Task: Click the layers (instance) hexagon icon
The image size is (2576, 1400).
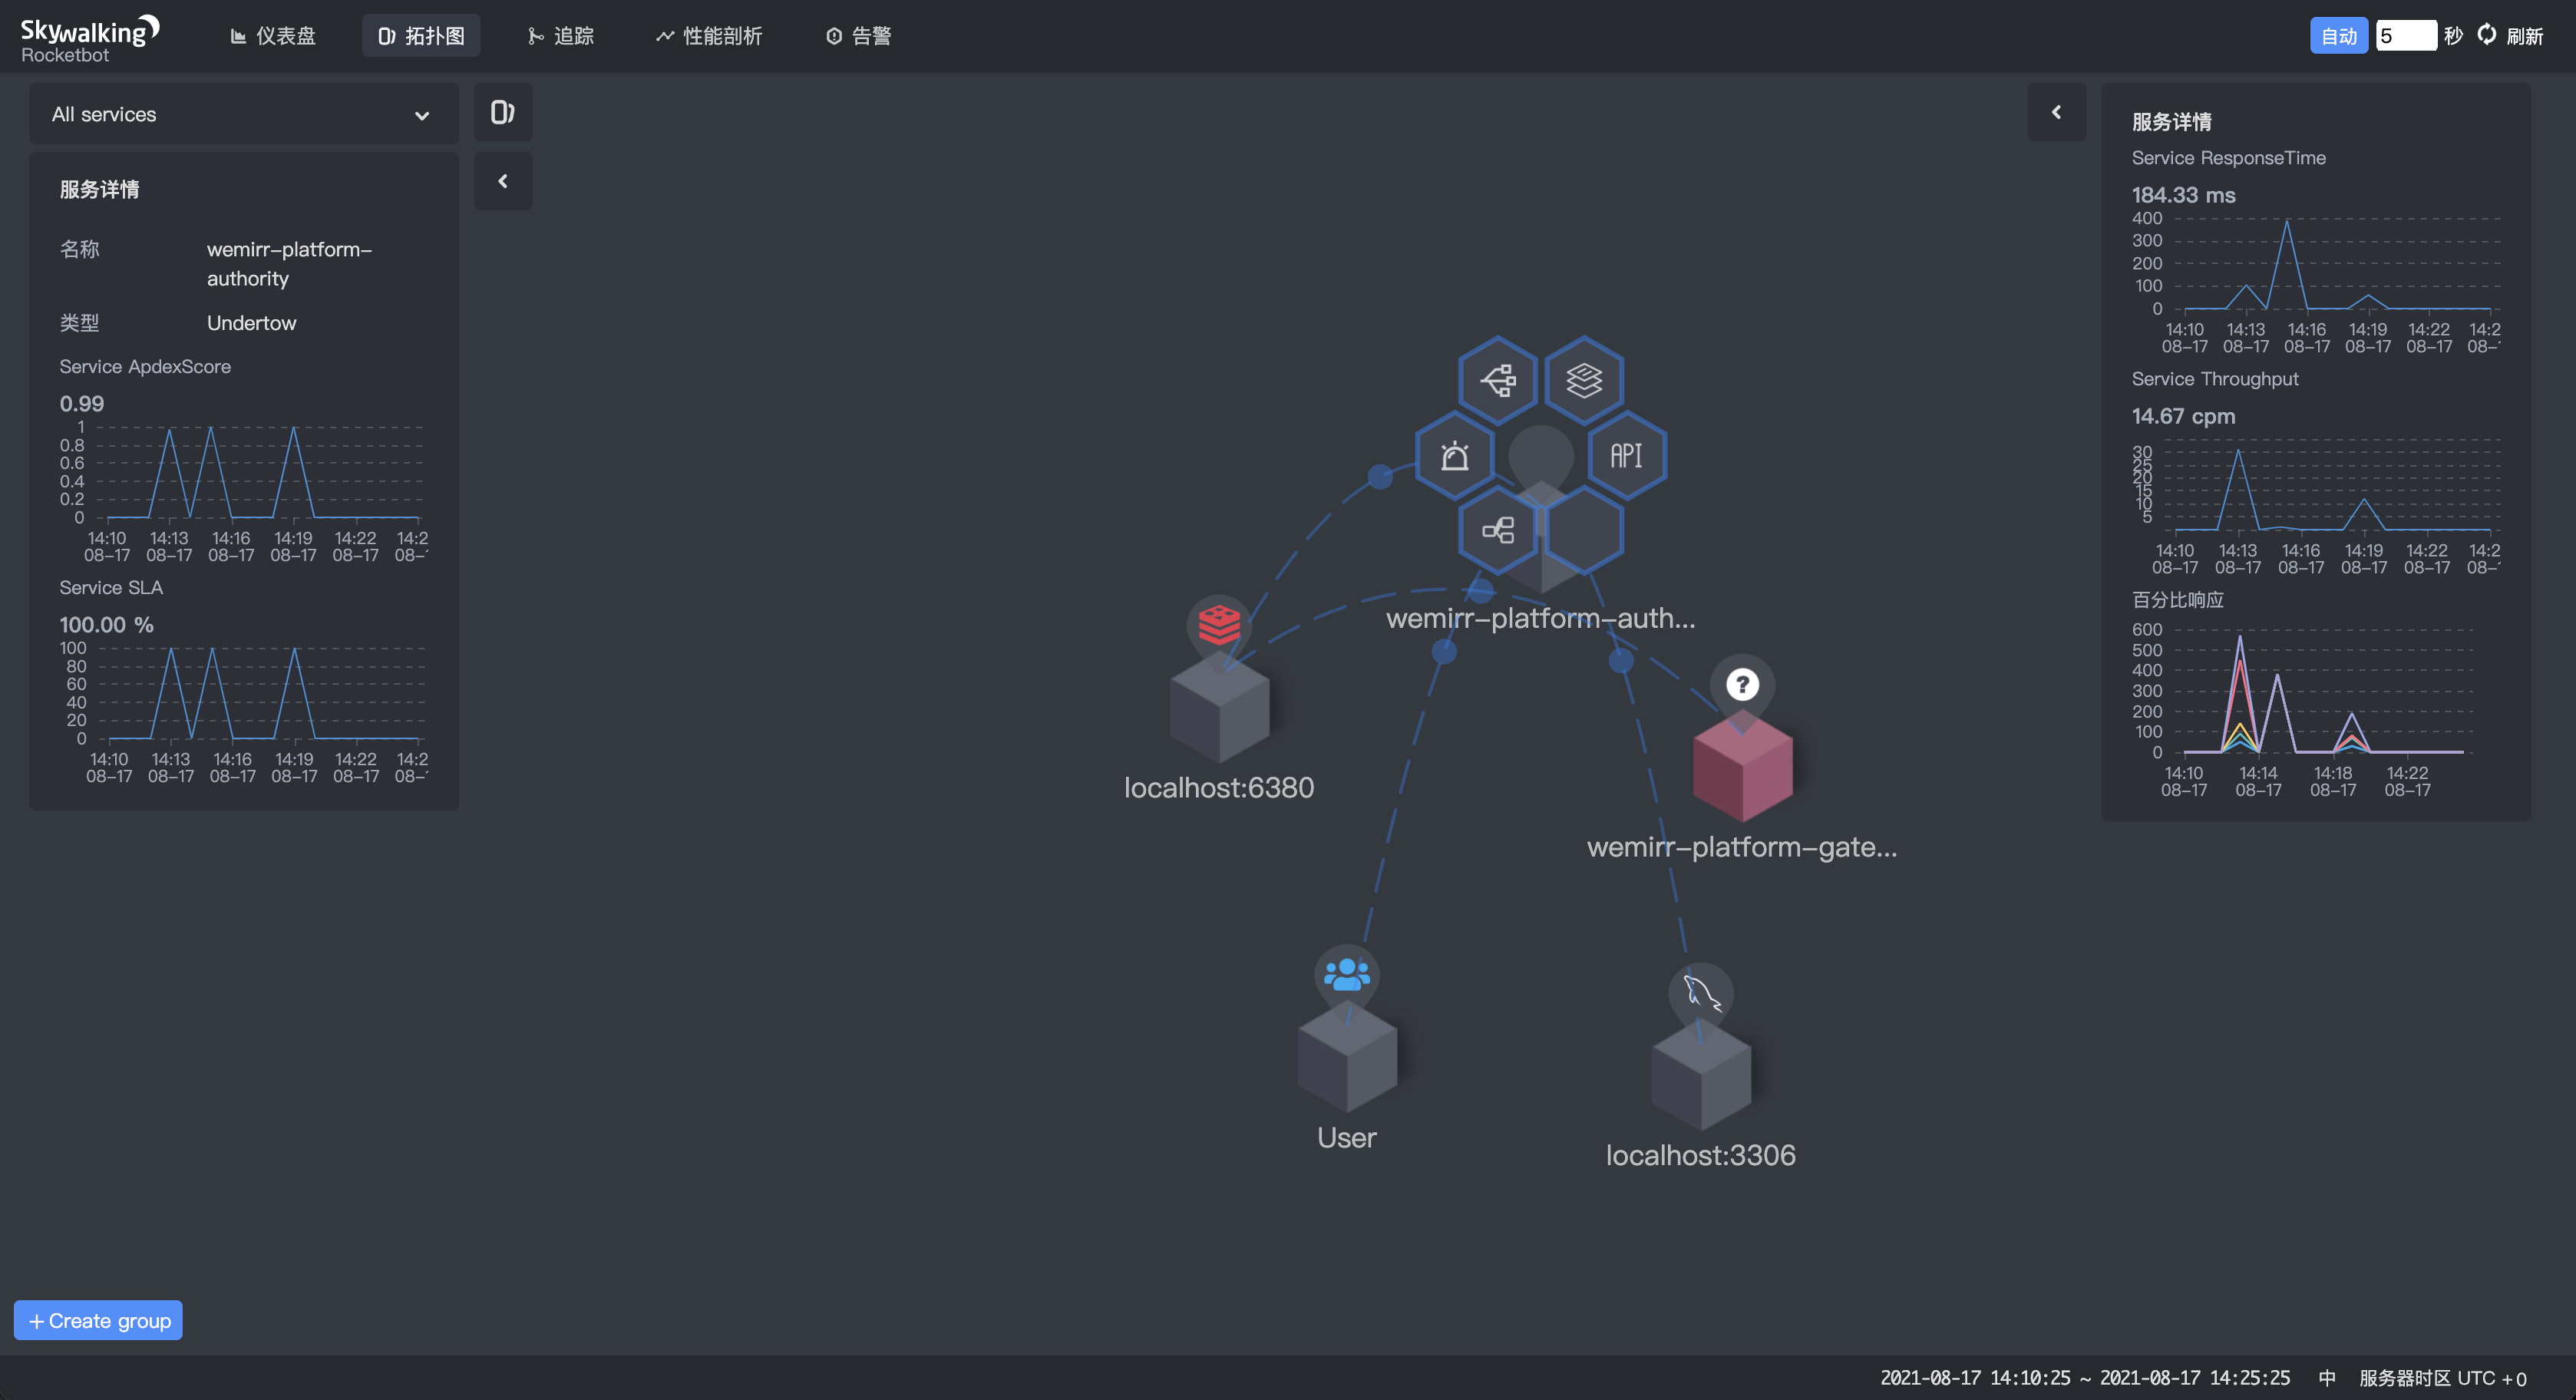Action: pos(1584,380)
